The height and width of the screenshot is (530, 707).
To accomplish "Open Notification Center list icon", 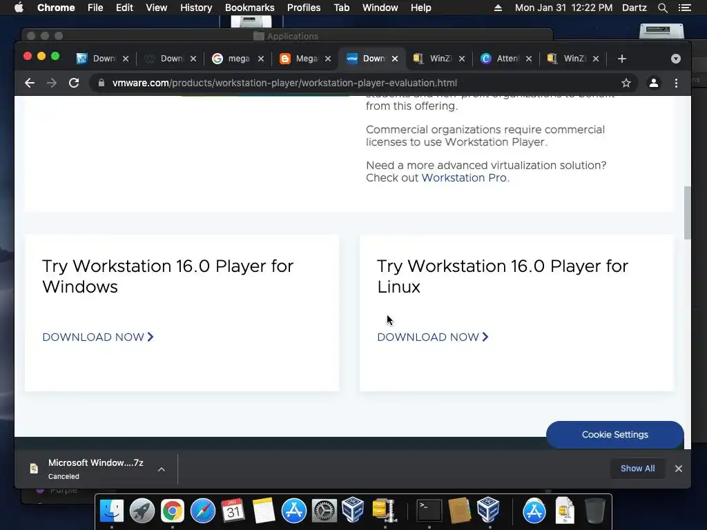I will (x=684, y=8).
